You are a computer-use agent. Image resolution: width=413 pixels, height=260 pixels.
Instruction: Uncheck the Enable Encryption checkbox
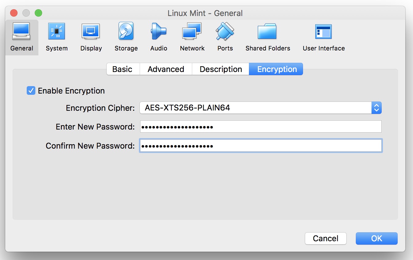[x=31, y=91]
